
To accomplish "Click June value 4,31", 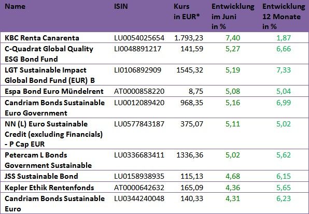I will [233, 198].
